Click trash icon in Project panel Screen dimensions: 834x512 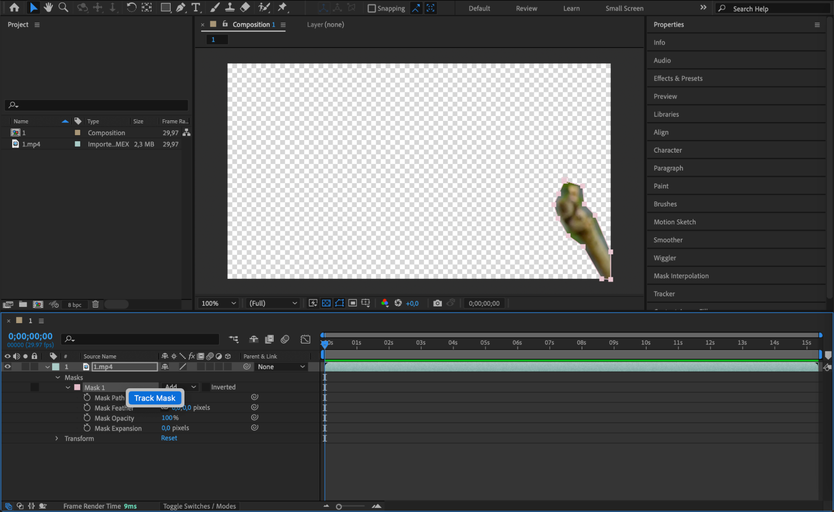96,304
